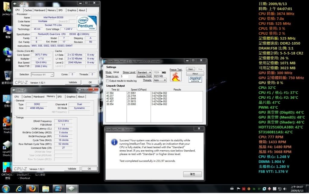
Task: Click the blue info circle in Success dialog
Action: (x=114, y=142)
